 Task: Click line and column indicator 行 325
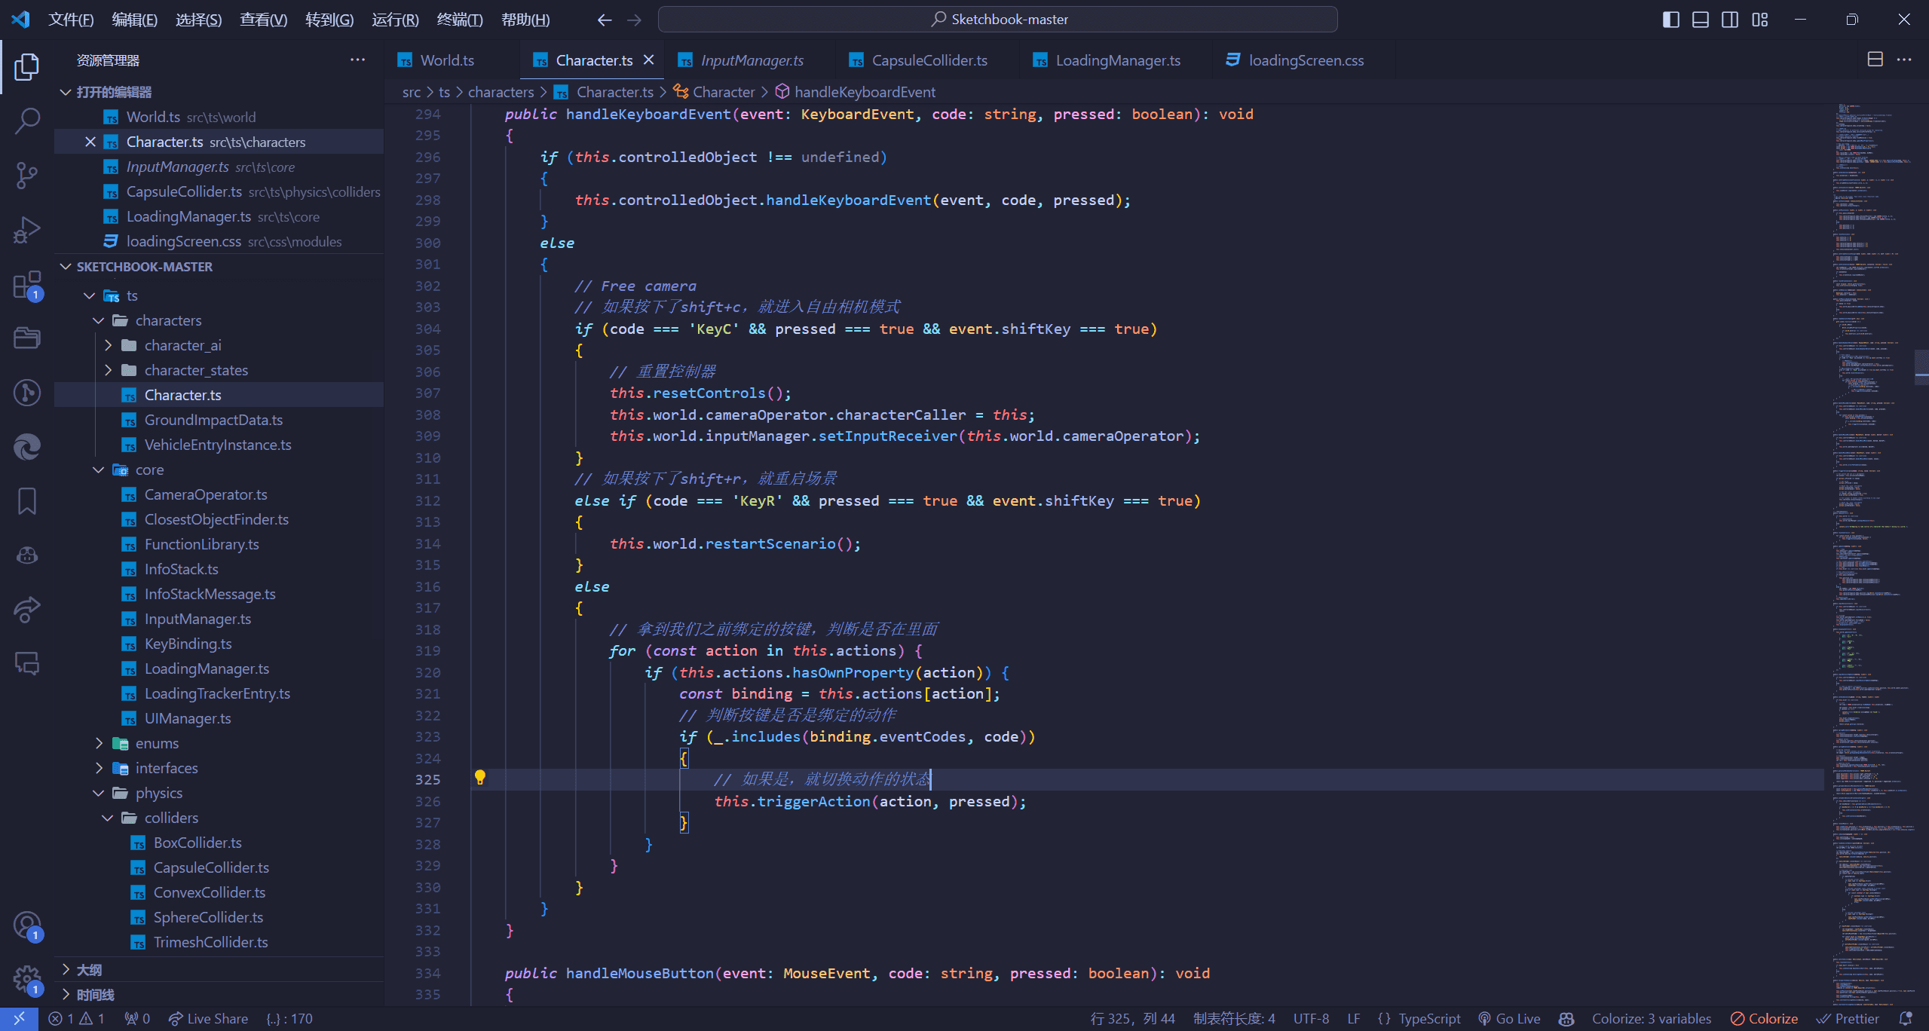click(1132, 1018)
